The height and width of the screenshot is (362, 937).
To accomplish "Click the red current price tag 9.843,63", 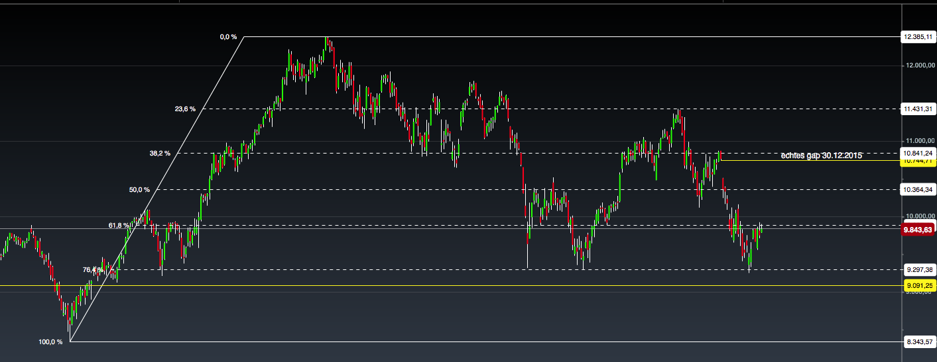I will (x=918, y=230).
